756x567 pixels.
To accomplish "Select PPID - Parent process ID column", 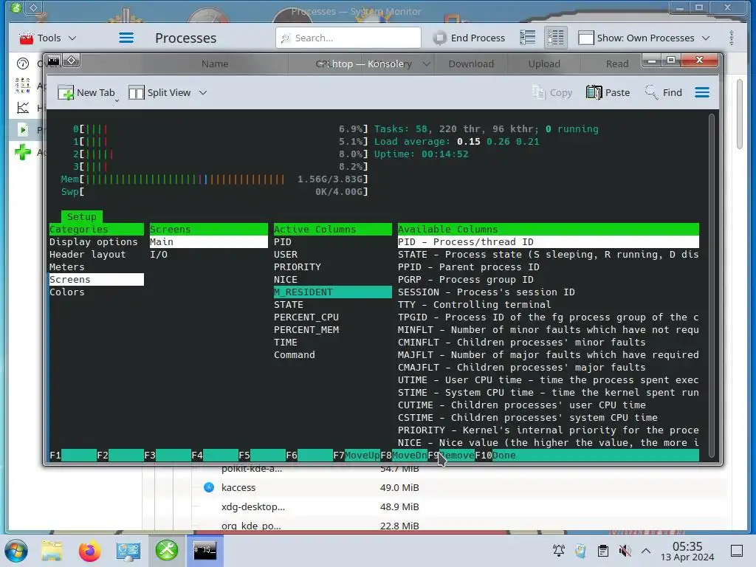I will click(x=549, y=267).
